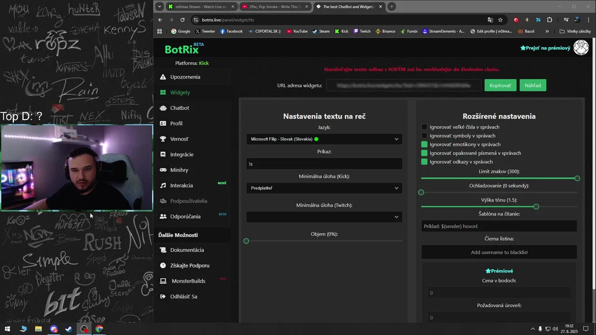
Task: Click the Cena v bodoch input
Action: point(499,293)
